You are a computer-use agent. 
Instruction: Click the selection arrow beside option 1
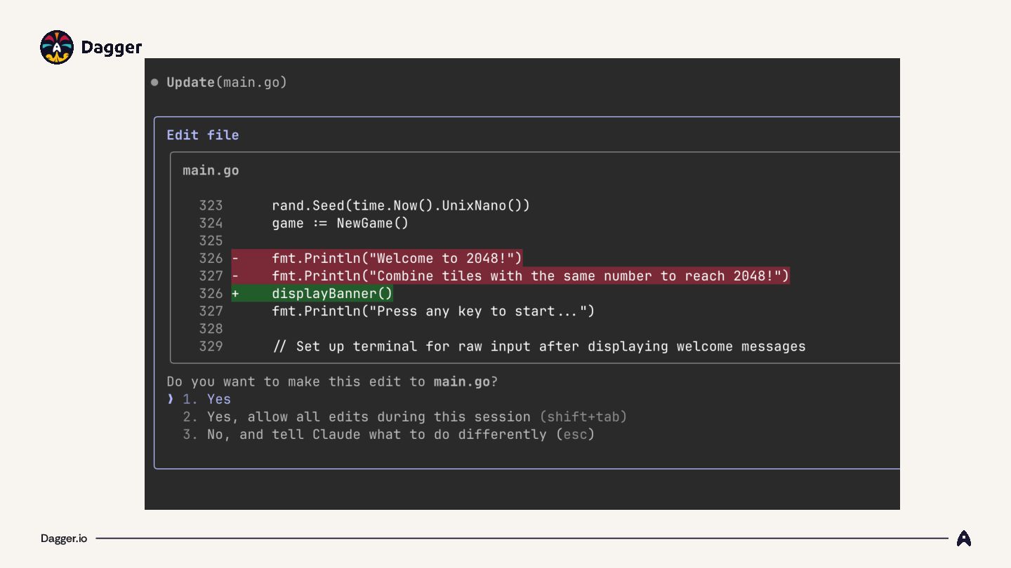point(170,399)
